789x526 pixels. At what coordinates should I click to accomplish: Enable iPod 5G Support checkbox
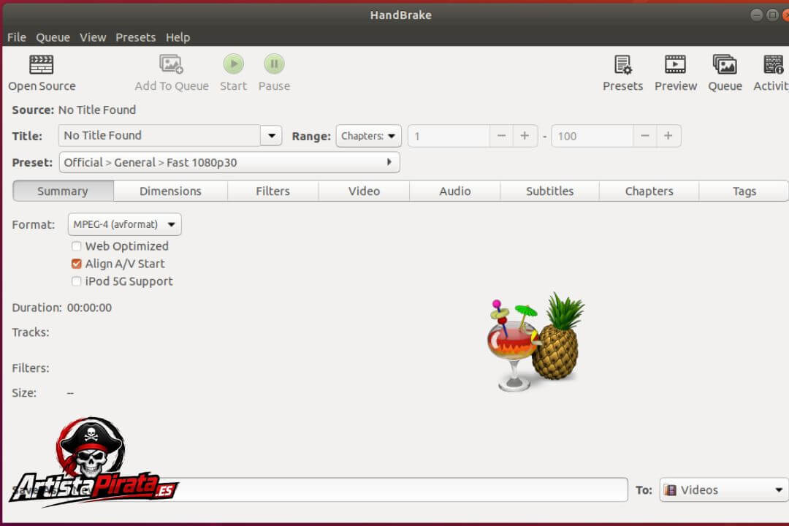77,281
